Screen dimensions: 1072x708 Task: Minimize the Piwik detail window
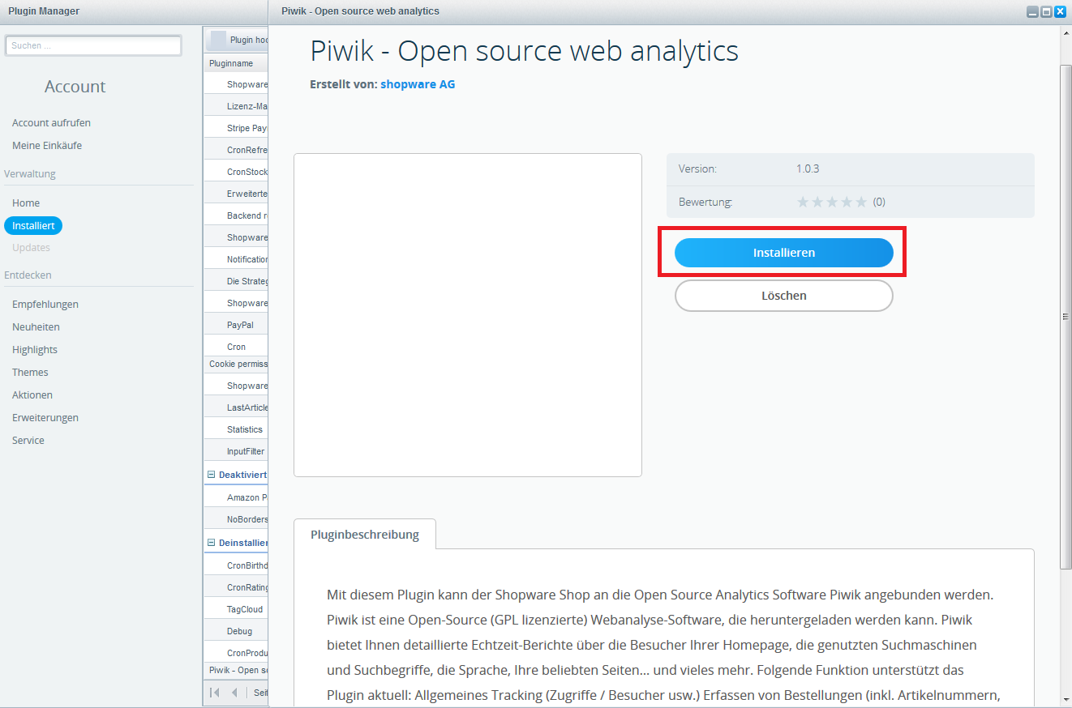point(1032,12)
